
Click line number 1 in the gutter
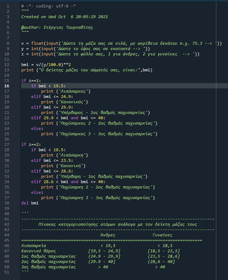point(8,6)
